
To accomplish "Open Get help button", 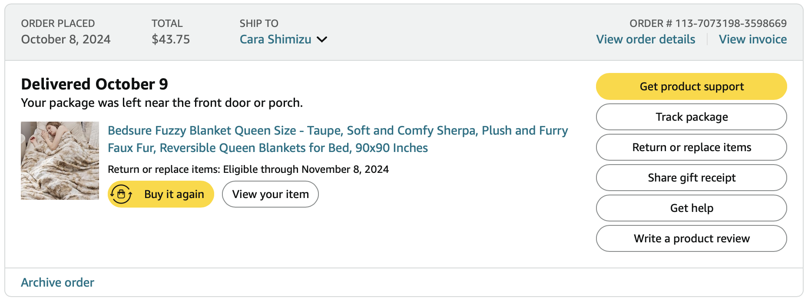I will click(x=691, y=208).
